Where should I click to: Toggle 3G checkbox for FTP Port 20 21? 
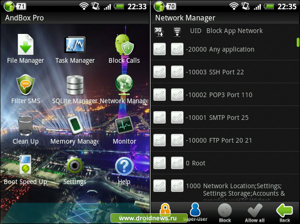pos(160,140)
